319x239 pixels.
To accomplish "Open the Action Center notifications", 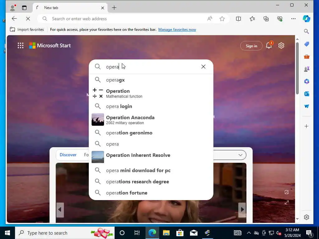I will [309, 233].
